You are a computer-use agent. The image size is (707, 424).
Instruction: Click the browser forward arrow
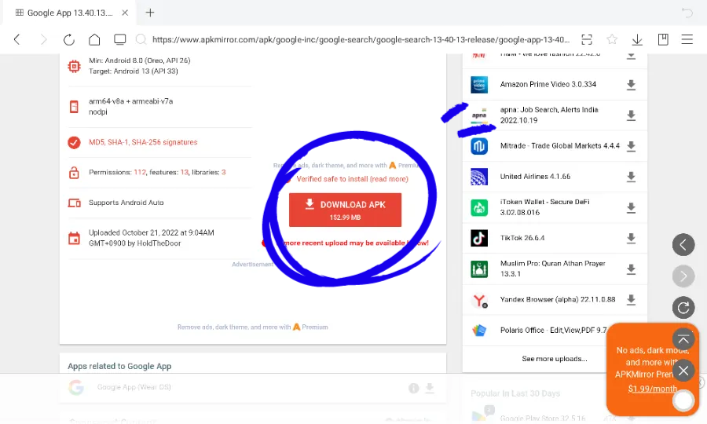(43, 39)
